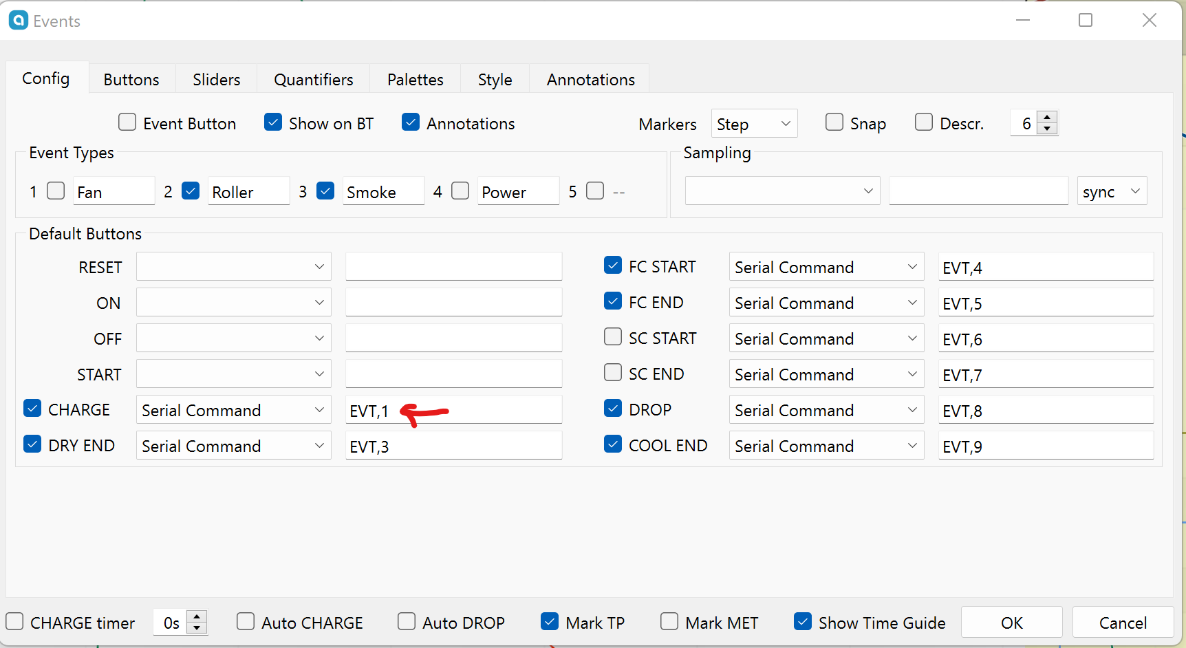Expand the Sampling sync dropdown

coord(1111,191)
